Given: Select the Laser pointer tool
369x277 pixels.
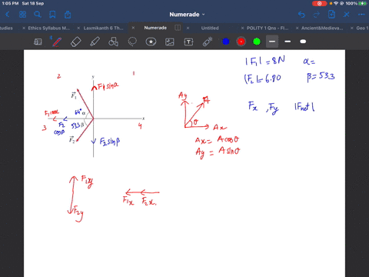Looking at the screenshot, I should [208, 42].
